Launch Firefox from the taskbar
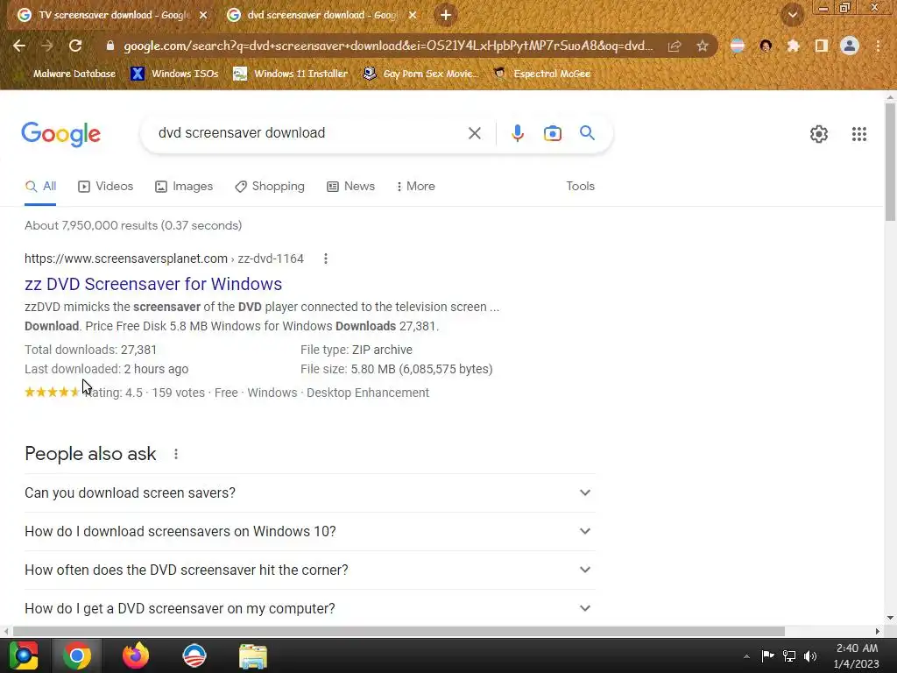 (136, 655)
